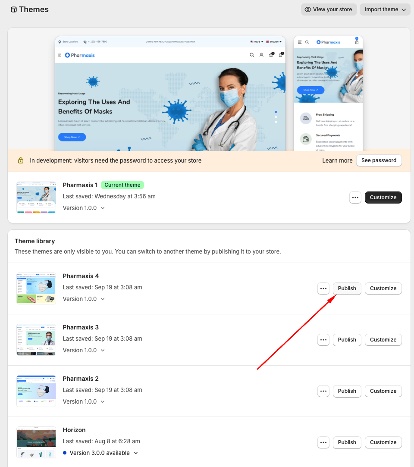The width and height of the screenshot is (414, 467).
Task: Open more actions for Pharmaxis 1 theme
Action: point(355,197)
